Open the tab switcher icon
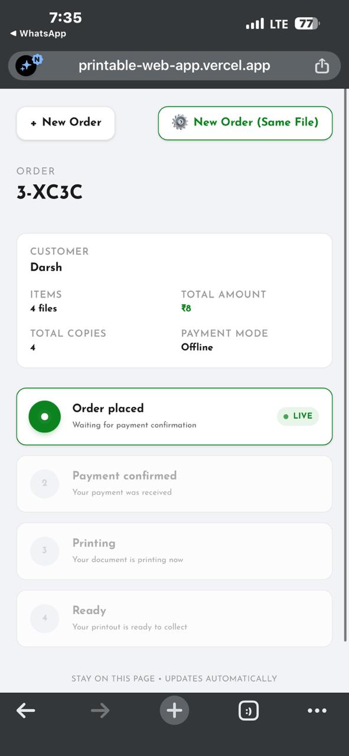This screenshot has width=349, height=756. tap(249, 711)
